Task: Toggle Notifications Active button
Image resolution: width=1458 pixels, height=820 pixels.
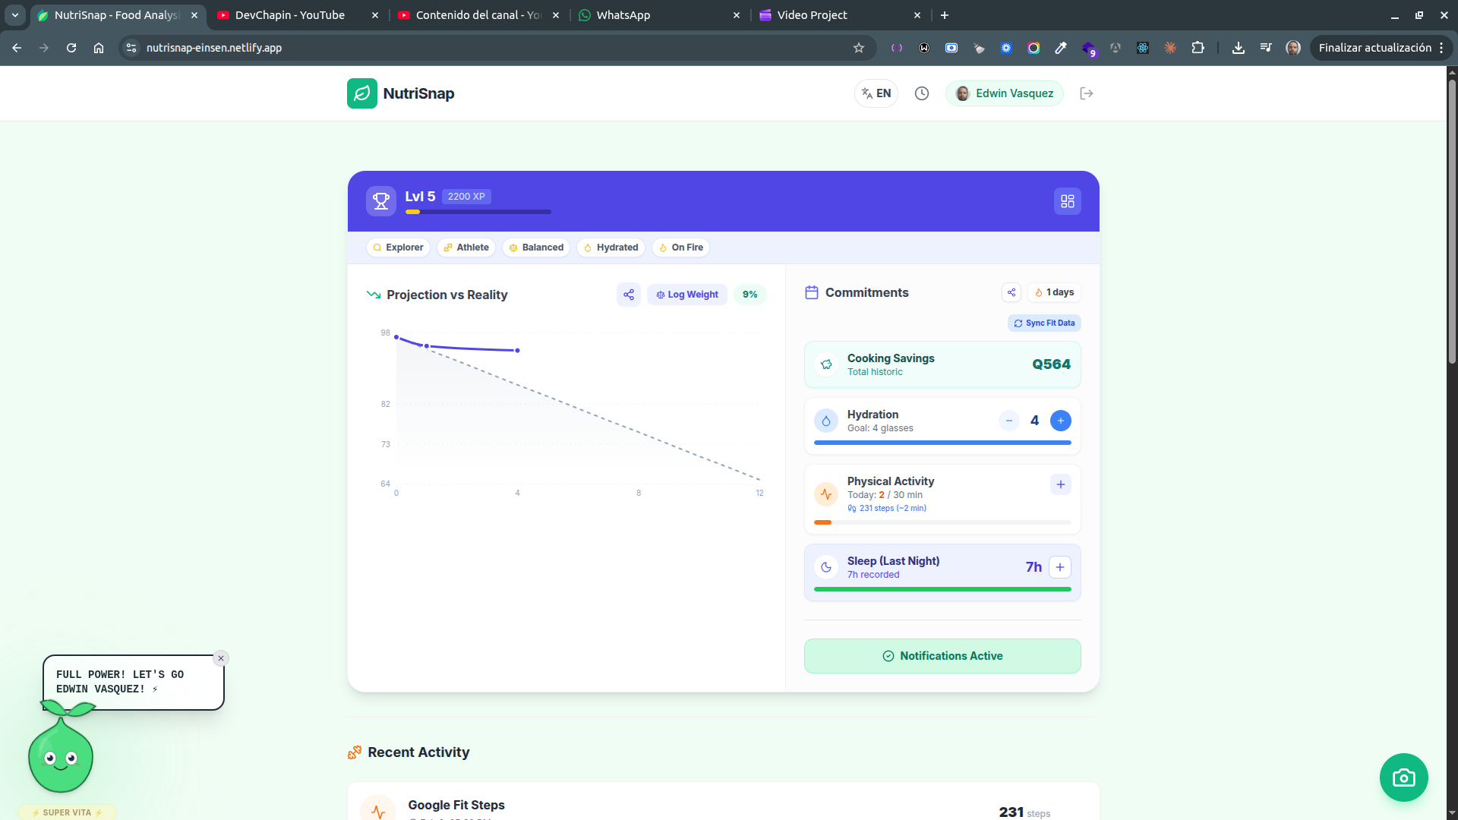Action: (x=942, y=656)
